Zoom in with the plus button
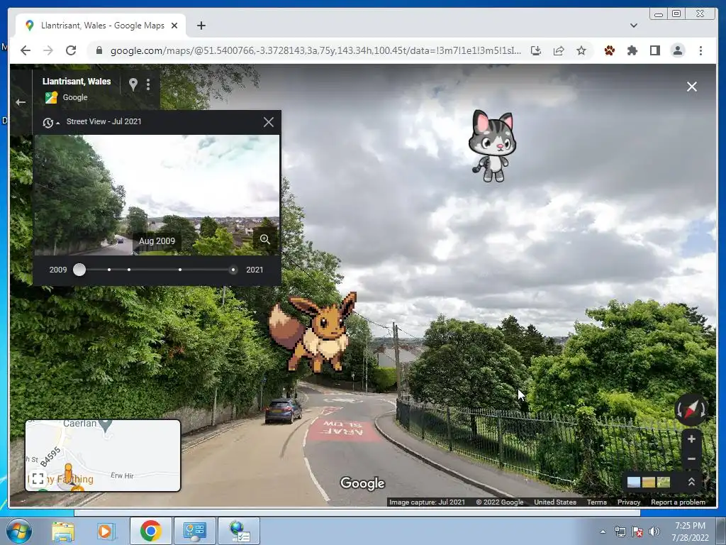 (x=691, y=439)
